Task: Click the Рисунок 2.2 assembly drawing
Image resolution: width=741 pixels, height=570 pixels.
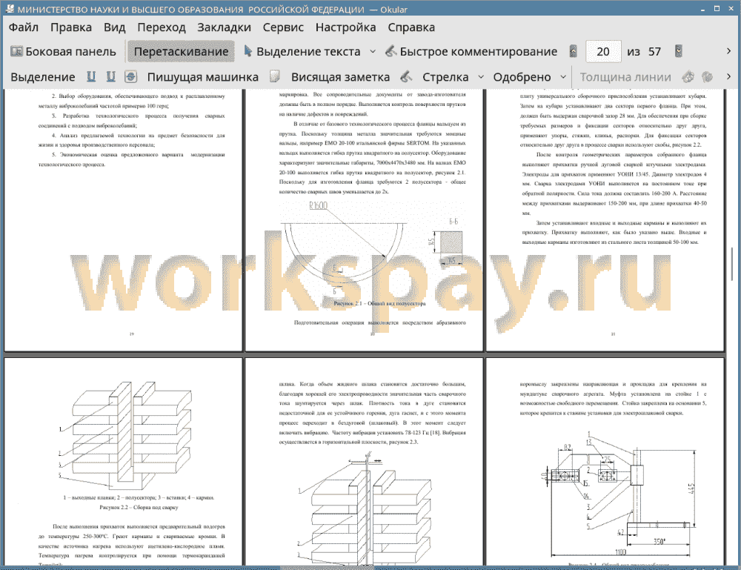Action: point(125,435)
